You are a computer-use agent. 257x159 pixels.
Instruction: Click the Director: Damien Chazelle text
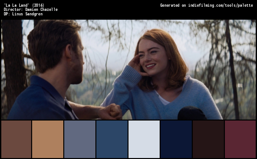pyautogui.click(x=31, y=10)
